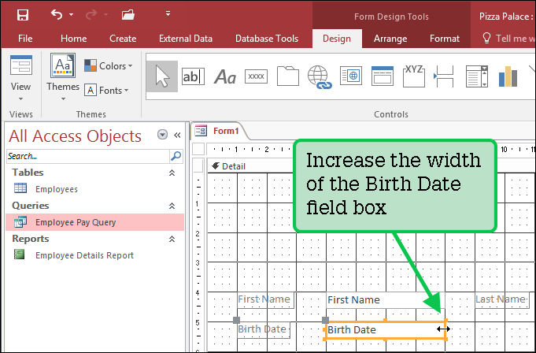
Task: Click the navigation pane Search box
Action: pyautogui.click(x=88, y=156)
